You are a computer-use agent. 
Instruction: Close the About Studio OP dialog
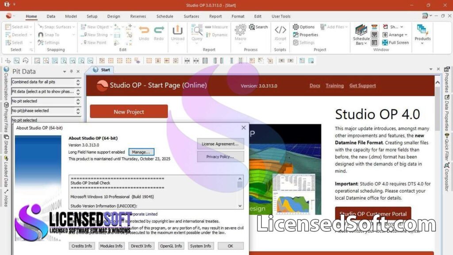coord(244,127)
